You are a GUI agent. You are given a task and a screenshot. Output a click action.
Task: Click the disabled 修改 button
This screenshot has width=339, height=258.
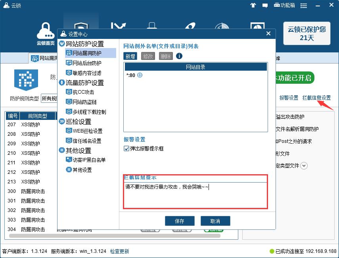[x=148, y=56]
